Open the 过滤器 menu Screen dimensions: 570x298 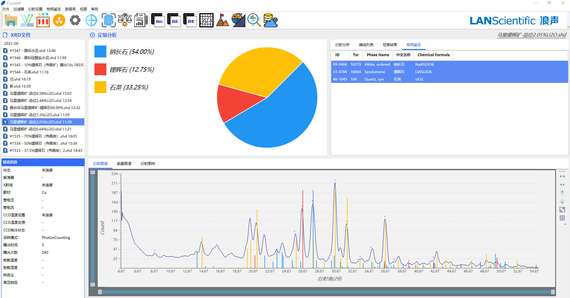click(19, 9)
